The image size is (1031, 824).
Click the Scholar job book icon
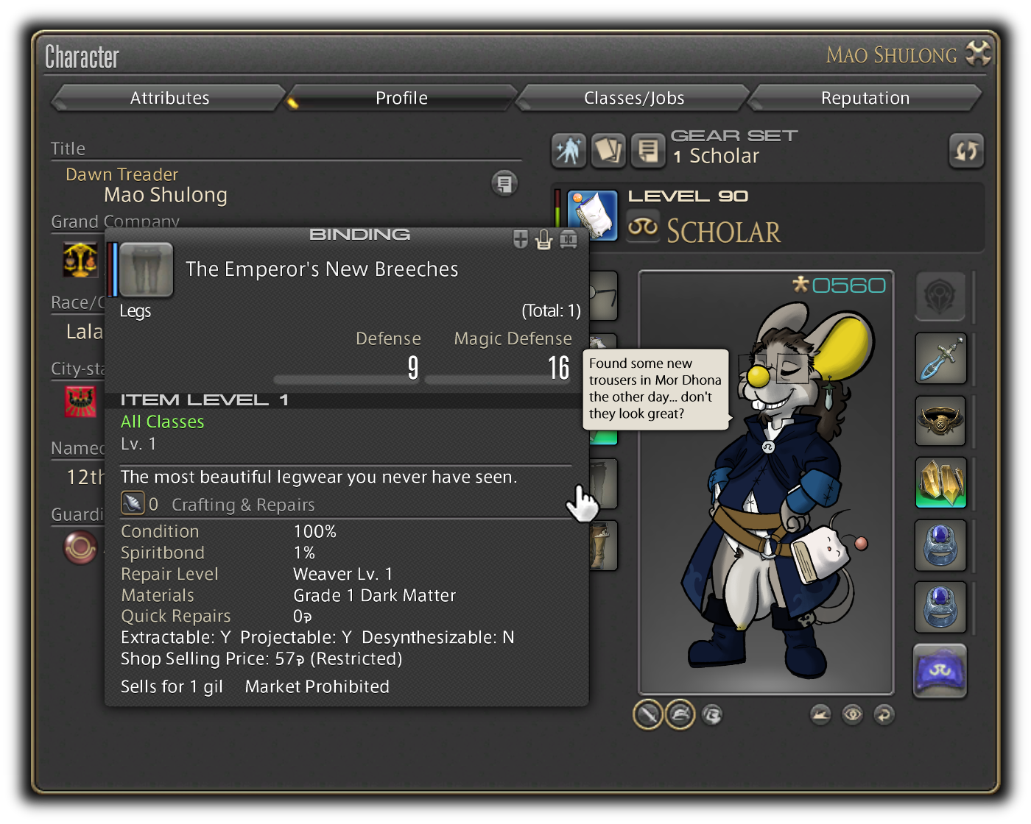(x=594, y=215)
